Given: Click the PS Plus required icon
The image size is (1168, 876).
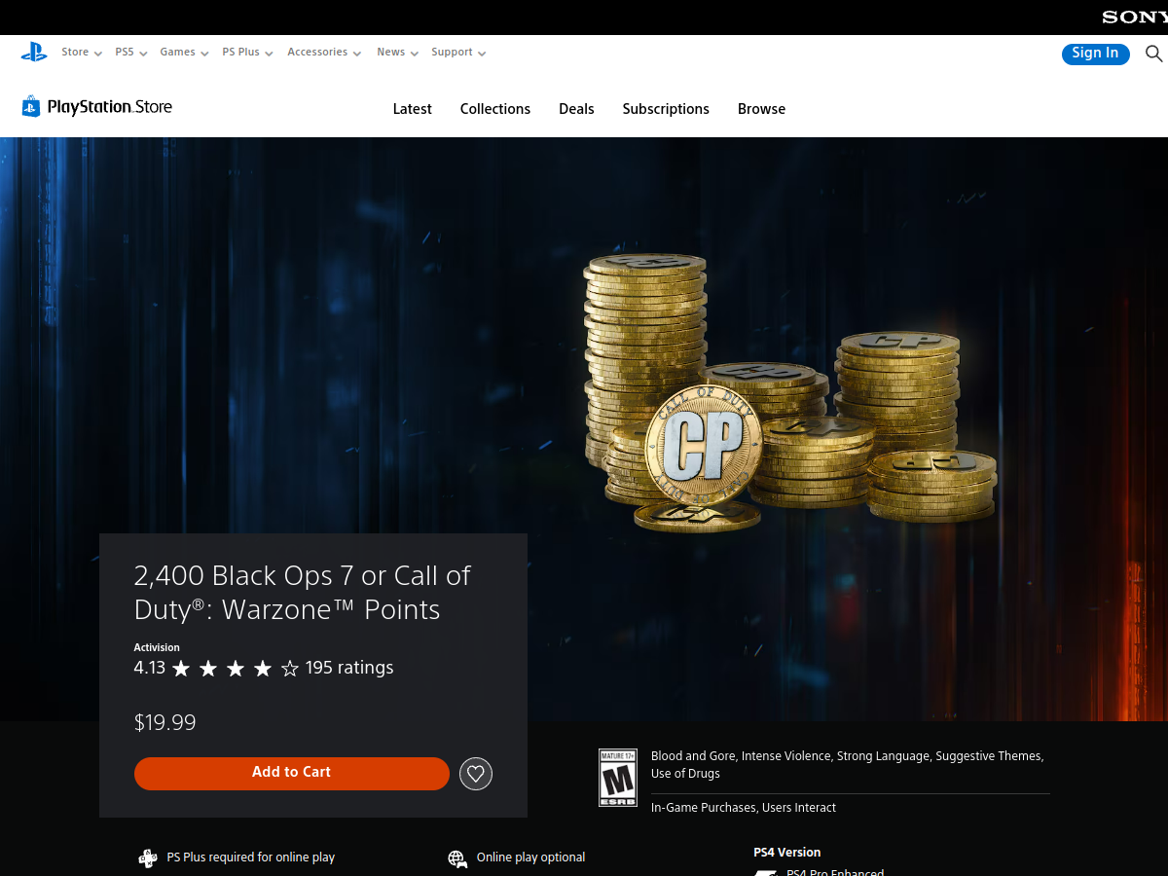Looking at the screenshot, I should point(147,858).
